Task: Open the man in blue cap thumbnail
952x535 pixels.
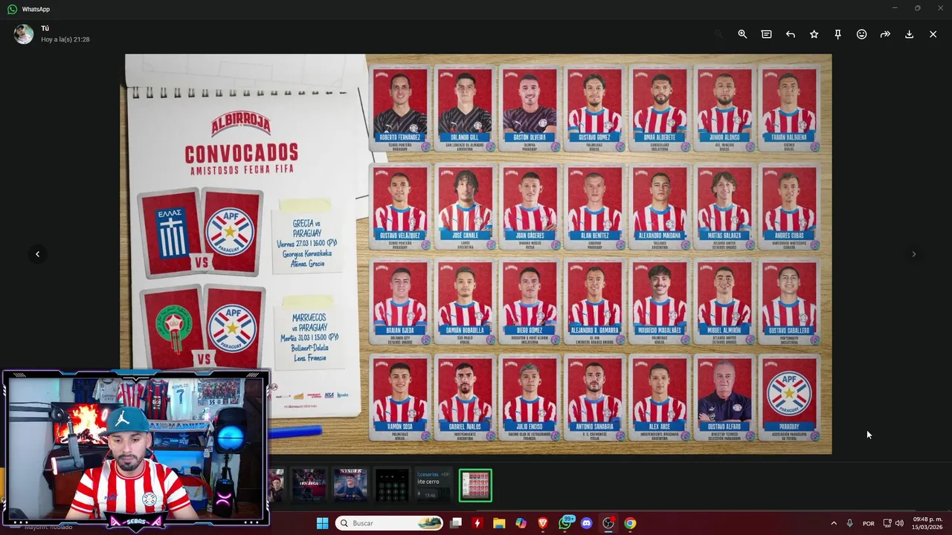Action: point(350,486)
